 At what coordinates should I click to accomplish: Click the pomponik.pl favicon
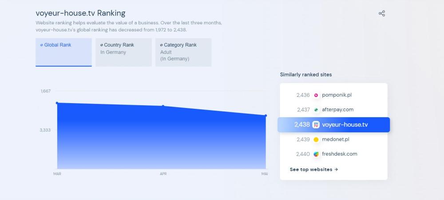(x=316, y=95)
